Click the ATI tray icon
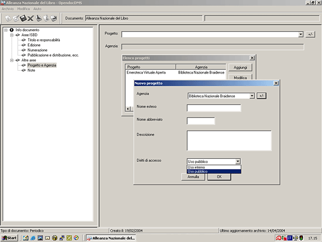The image size is (322, 242). 278,238
